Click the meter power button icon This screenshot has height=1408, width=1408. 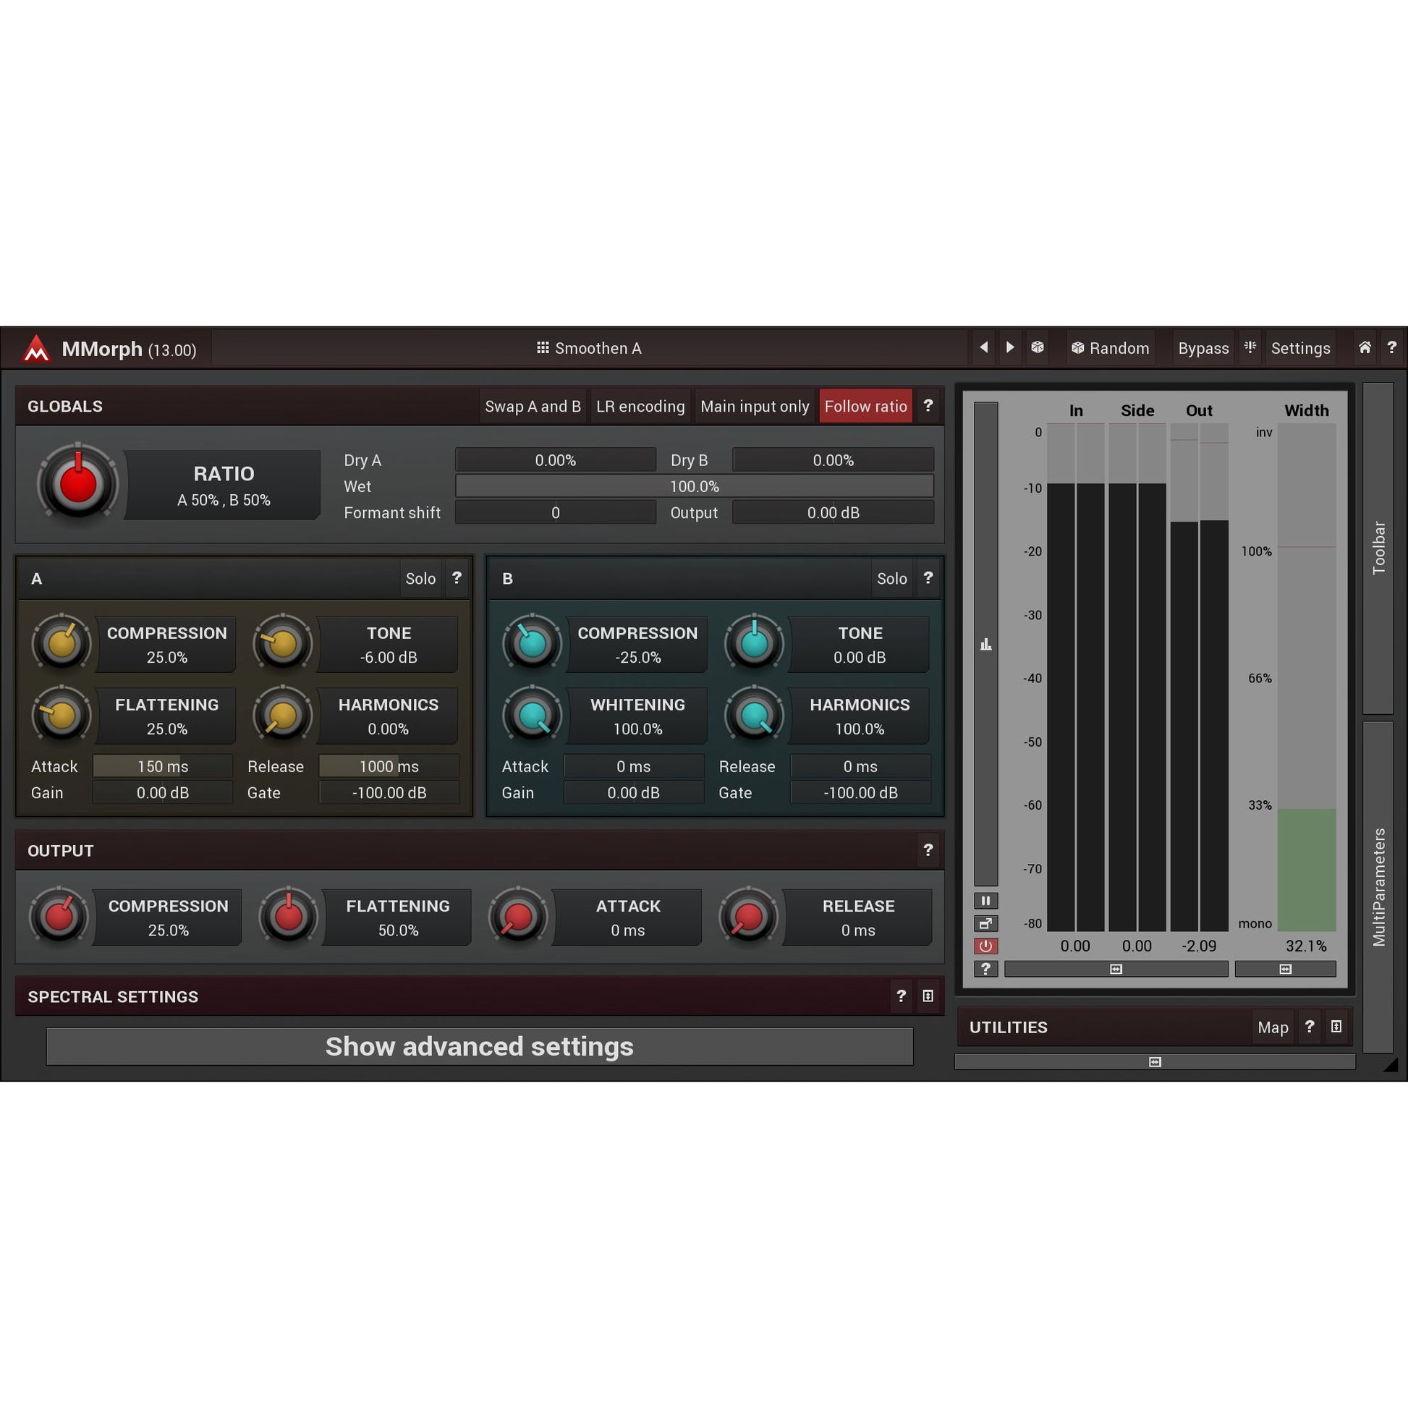(985, 946)
